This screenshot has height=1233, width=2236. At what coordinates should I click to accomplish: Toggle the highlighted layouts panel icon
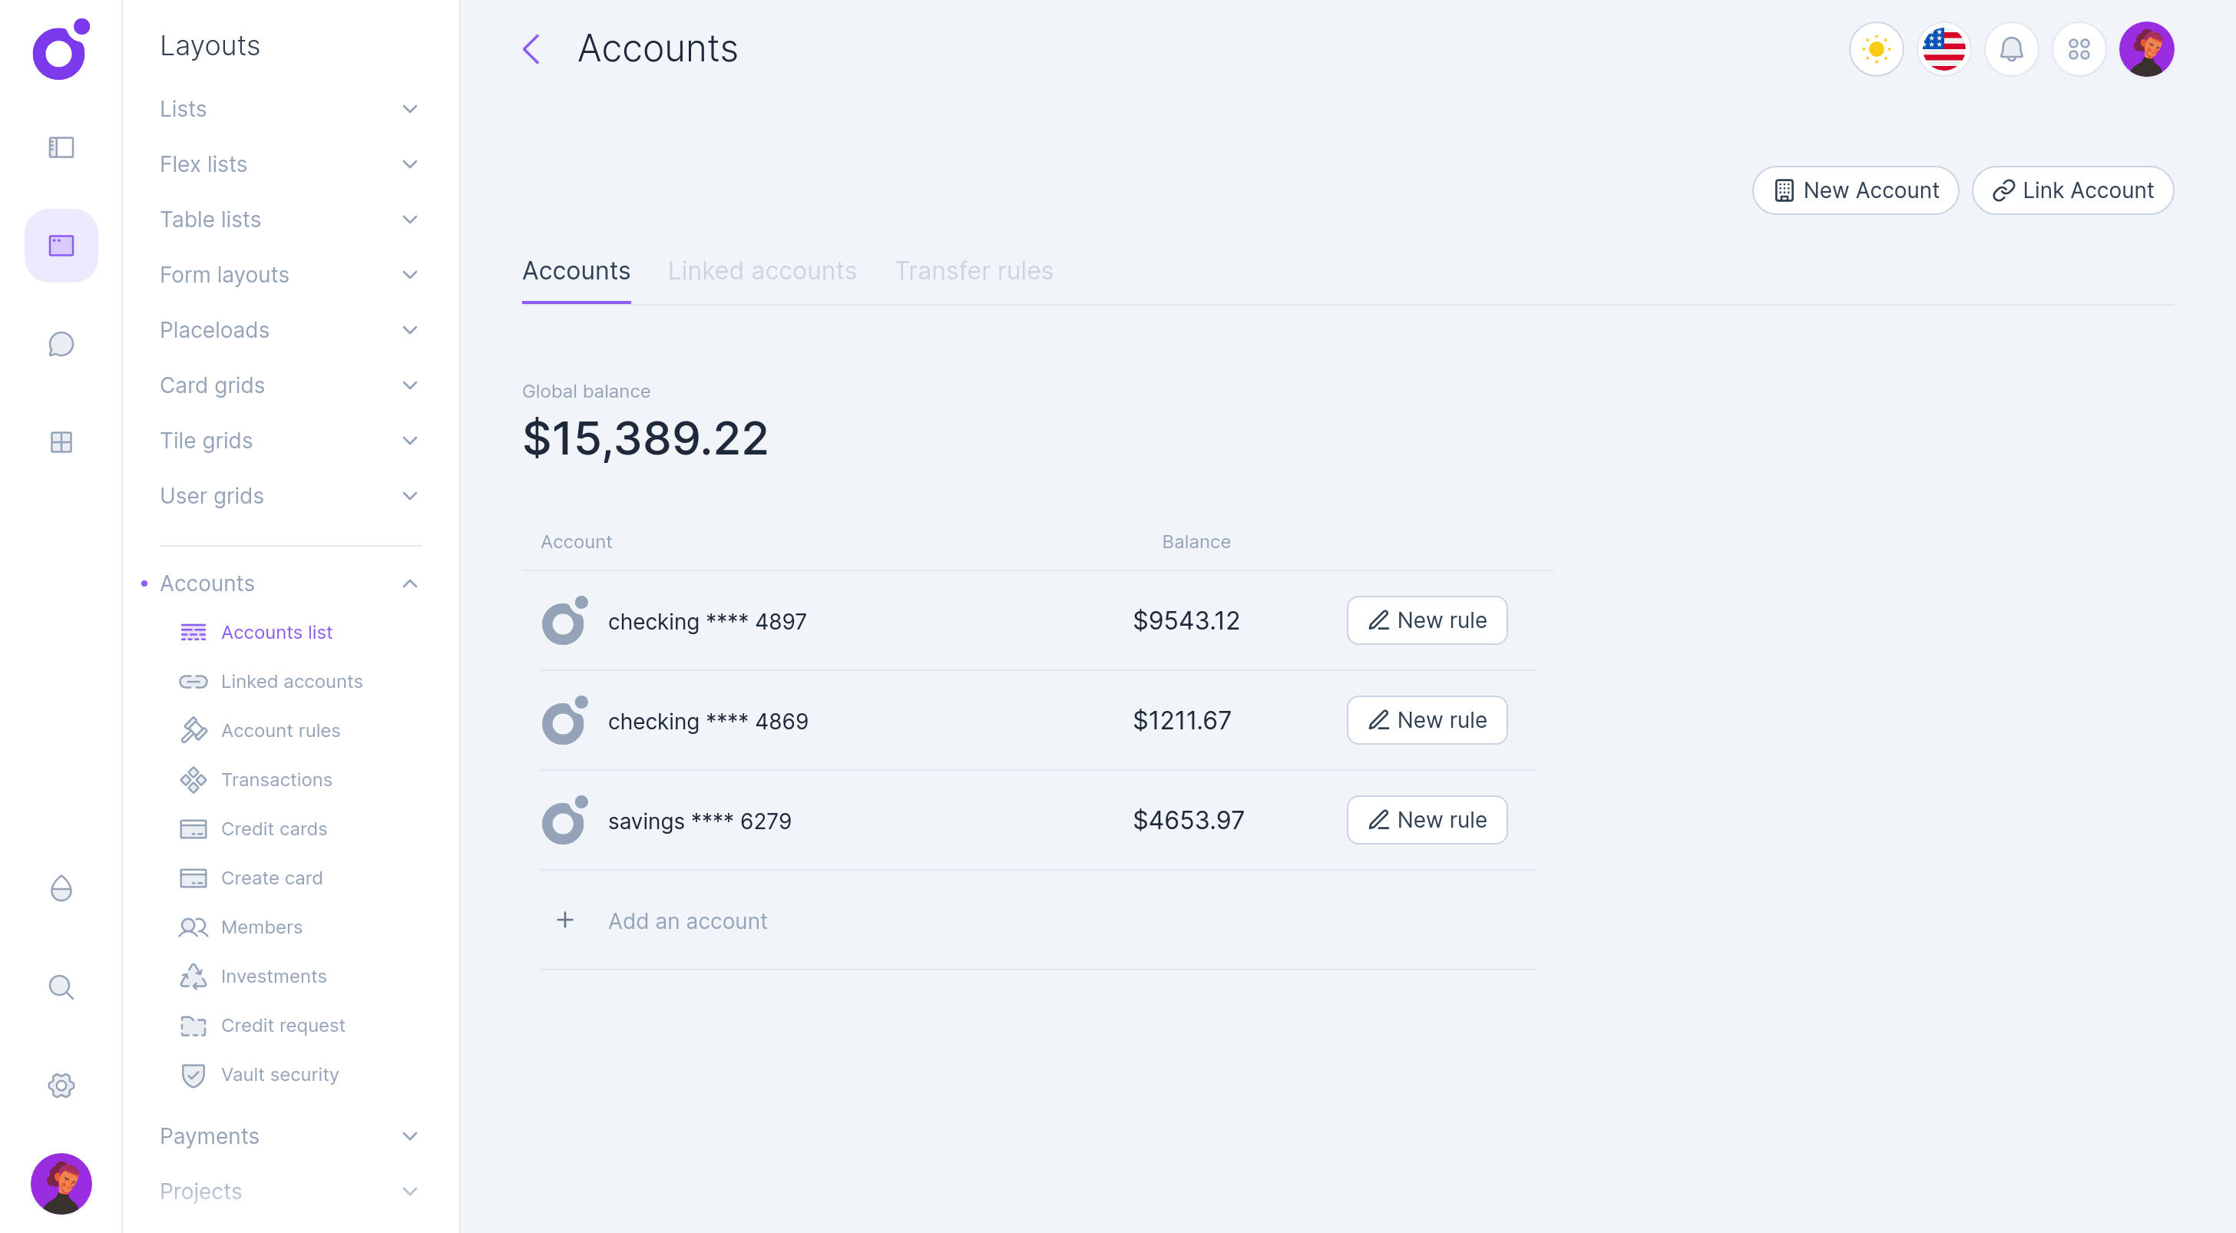point(61,246)
